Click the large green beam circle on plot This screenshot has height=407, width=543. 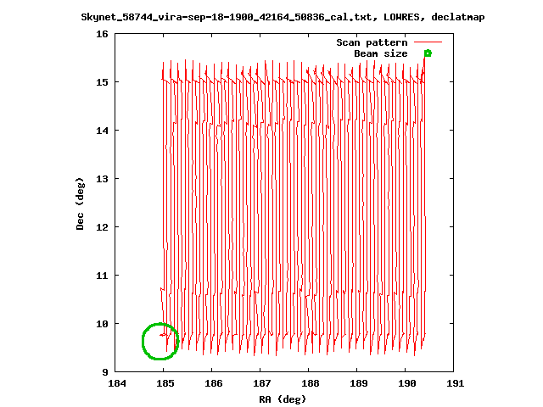(x=160, y=342)
